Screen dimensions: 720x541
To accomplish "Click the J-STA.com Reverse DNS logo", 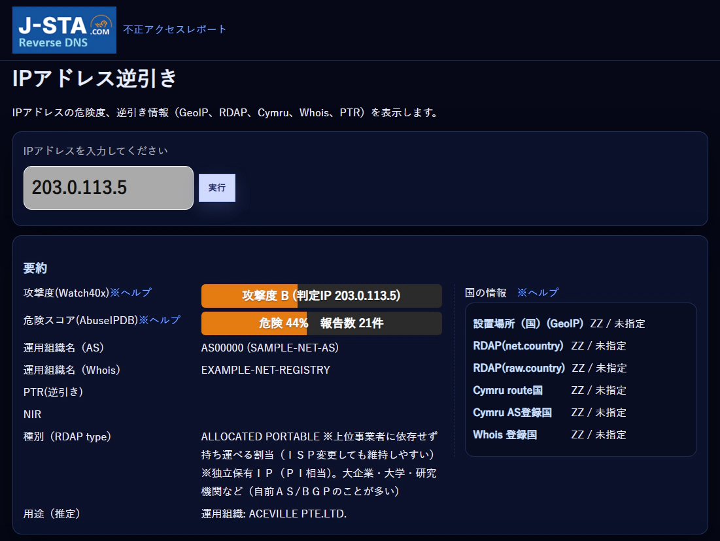I will coord(63,29).
